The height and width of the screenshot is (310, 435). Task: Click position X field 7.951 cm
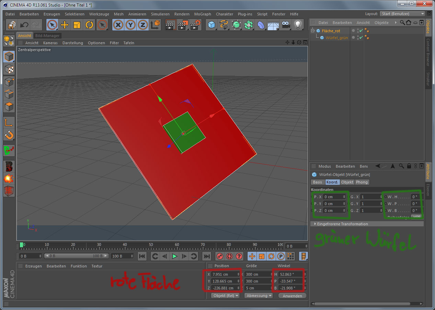pos(226,274)
